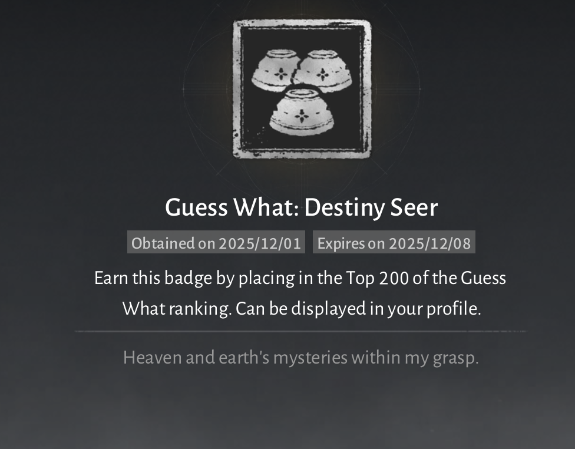The image size is (575, 449).
Task: Select the top-left bowl in the badge
Action: point(275,71)
